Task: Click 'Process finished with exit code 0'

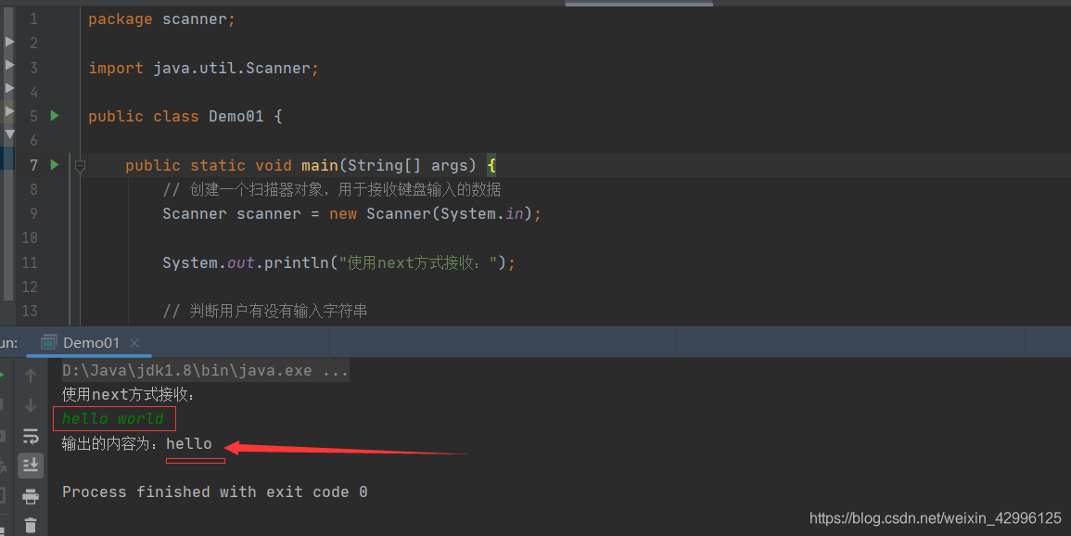Action: click(215, 491)
